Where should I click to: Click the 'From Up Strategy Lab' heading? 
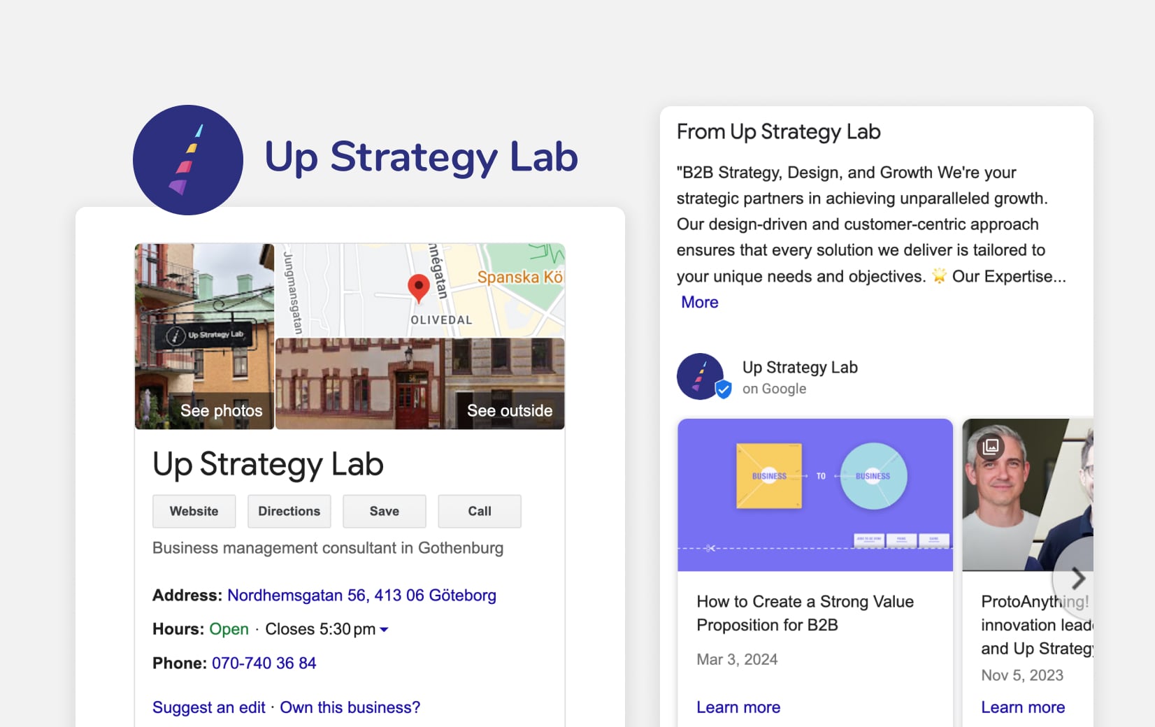pos(779,132)
